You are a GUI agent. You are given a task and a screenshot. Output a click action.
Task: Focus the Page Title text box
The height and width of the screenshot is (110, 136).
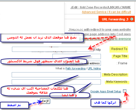pyautogui.click(x=77, y=56)
